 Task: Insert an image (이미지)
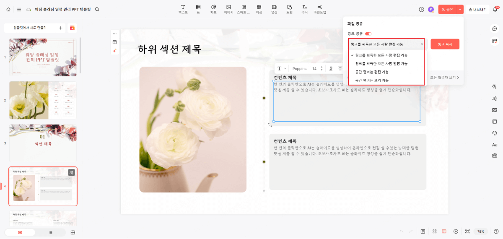point(228,9)
